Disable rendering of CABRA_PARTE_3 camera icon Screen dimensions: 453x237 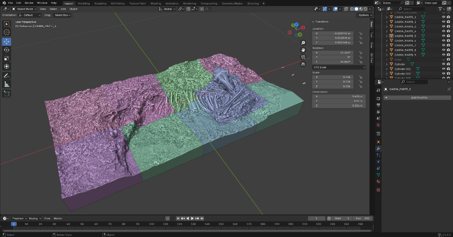pyautogui.click(x=449, y=27)
